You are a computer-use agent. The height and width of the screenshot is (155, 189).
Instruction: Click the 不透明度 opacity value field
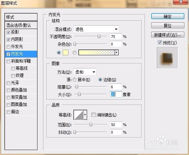tap(116, 37)
